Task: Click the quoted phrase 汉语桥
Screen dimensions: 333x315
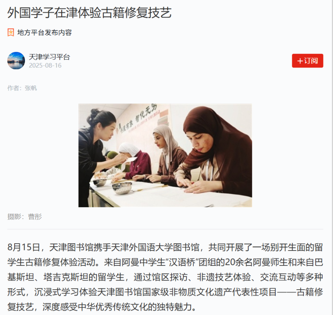Action: click(182, 262)
